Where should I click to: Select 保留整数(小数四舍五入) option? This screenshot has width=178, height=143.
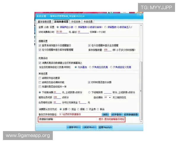point(105,27)
